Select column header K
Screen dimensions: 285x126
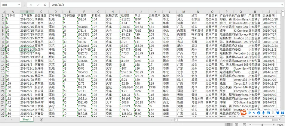click(155, 11)
